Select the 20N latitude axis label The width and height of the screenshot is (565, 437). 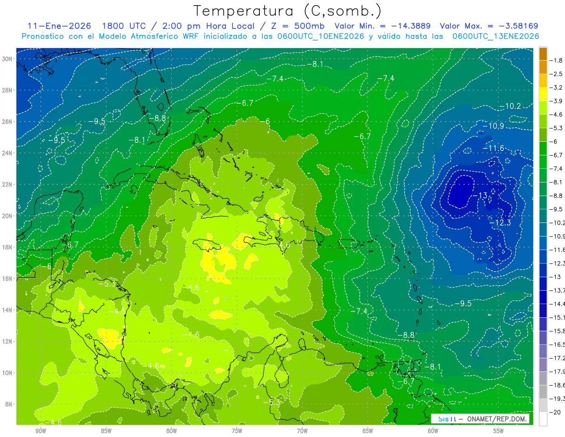(7, 215)
